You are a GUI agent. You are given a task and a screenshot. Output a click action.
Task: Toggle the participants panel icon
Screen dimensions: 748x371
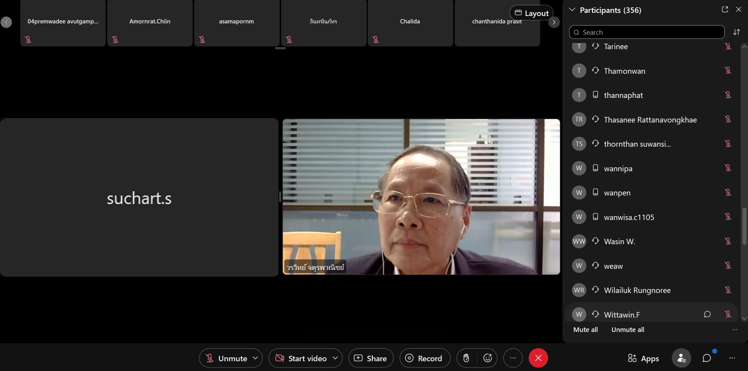click(681, 358)
